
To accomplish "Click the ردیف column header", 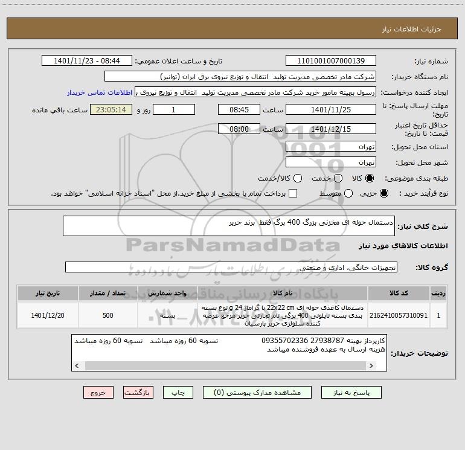I will pos(438,293).
